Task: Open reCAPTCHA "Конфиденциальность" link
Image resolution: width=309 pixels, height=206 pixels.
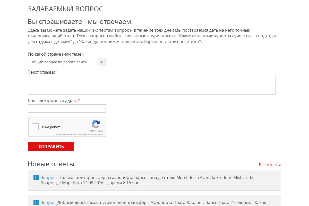Action: [x=67, y=134]
